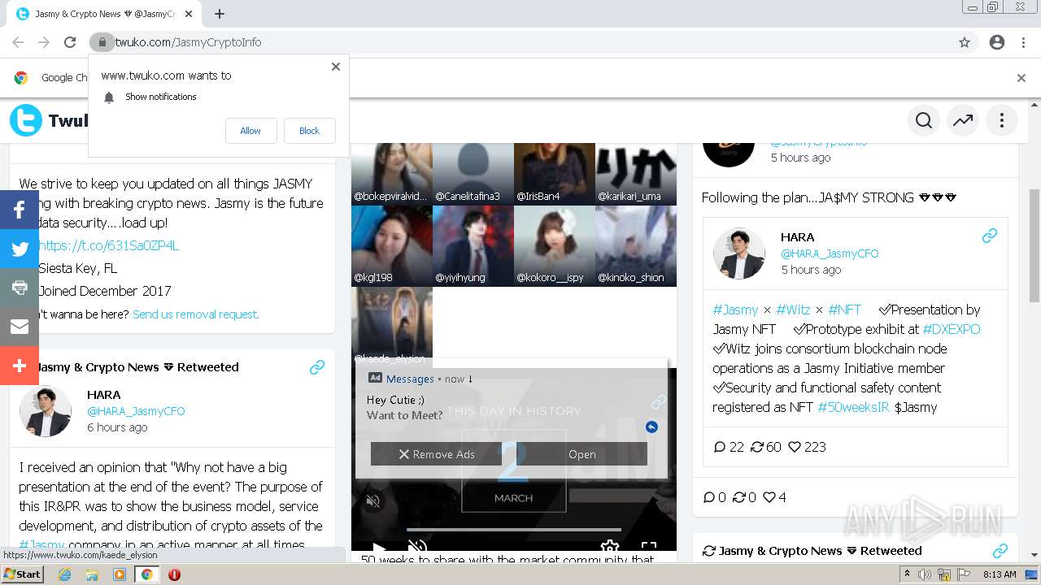Open the Windows Start menu

tap(23, 574)
